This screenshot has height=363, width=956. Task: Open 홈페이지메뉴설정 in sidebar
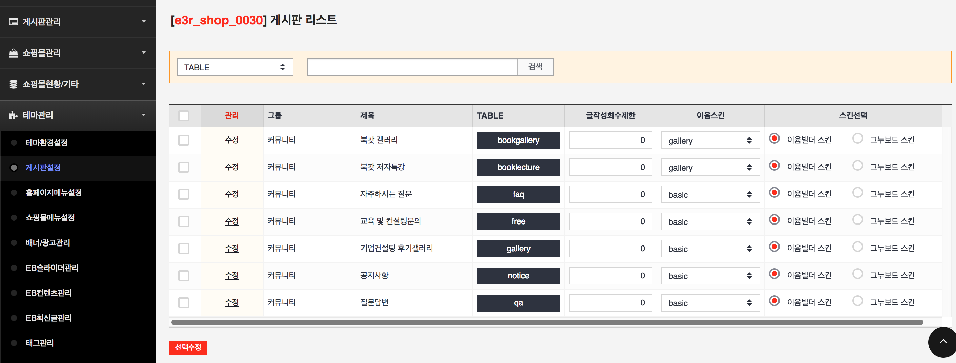pyautogui.click(x=54, y=193)
